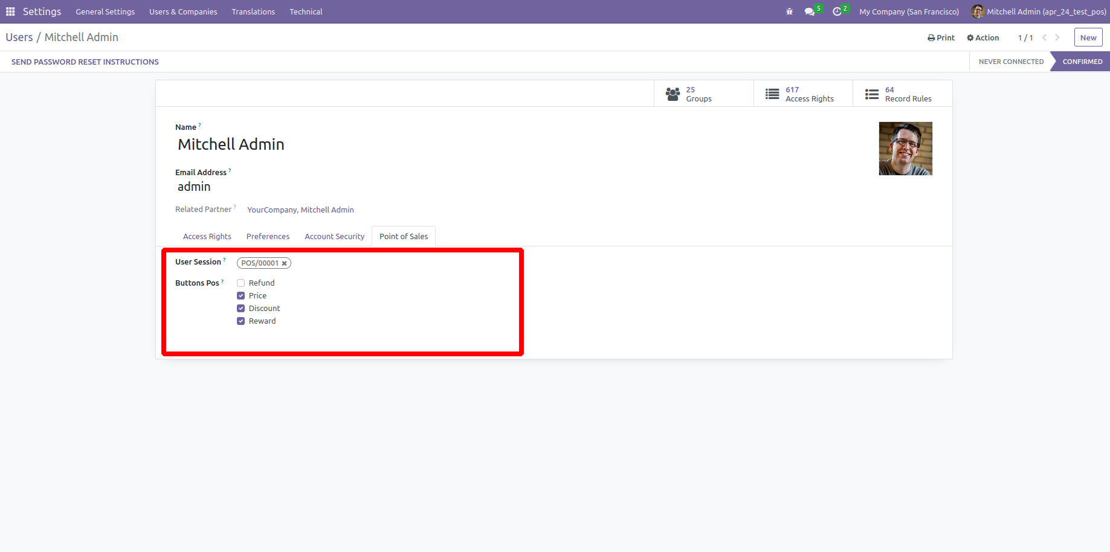Select the Point of Sales tab
This screenshot has height=552, width=1110.
coord(404,237)
